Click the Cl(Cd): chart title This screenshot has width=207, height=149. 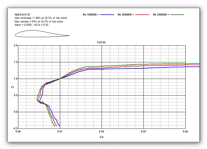pos(101,42)
